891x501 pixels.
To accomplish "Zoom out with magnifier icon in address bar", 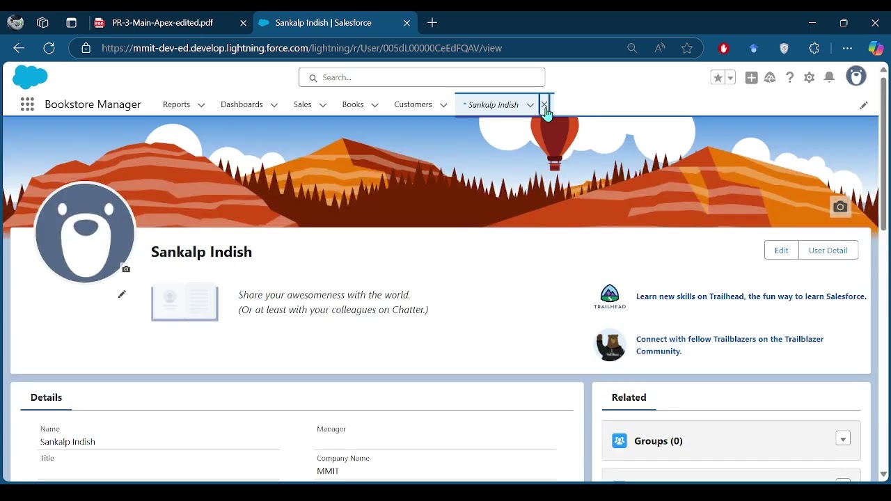I will coord(632,48).
